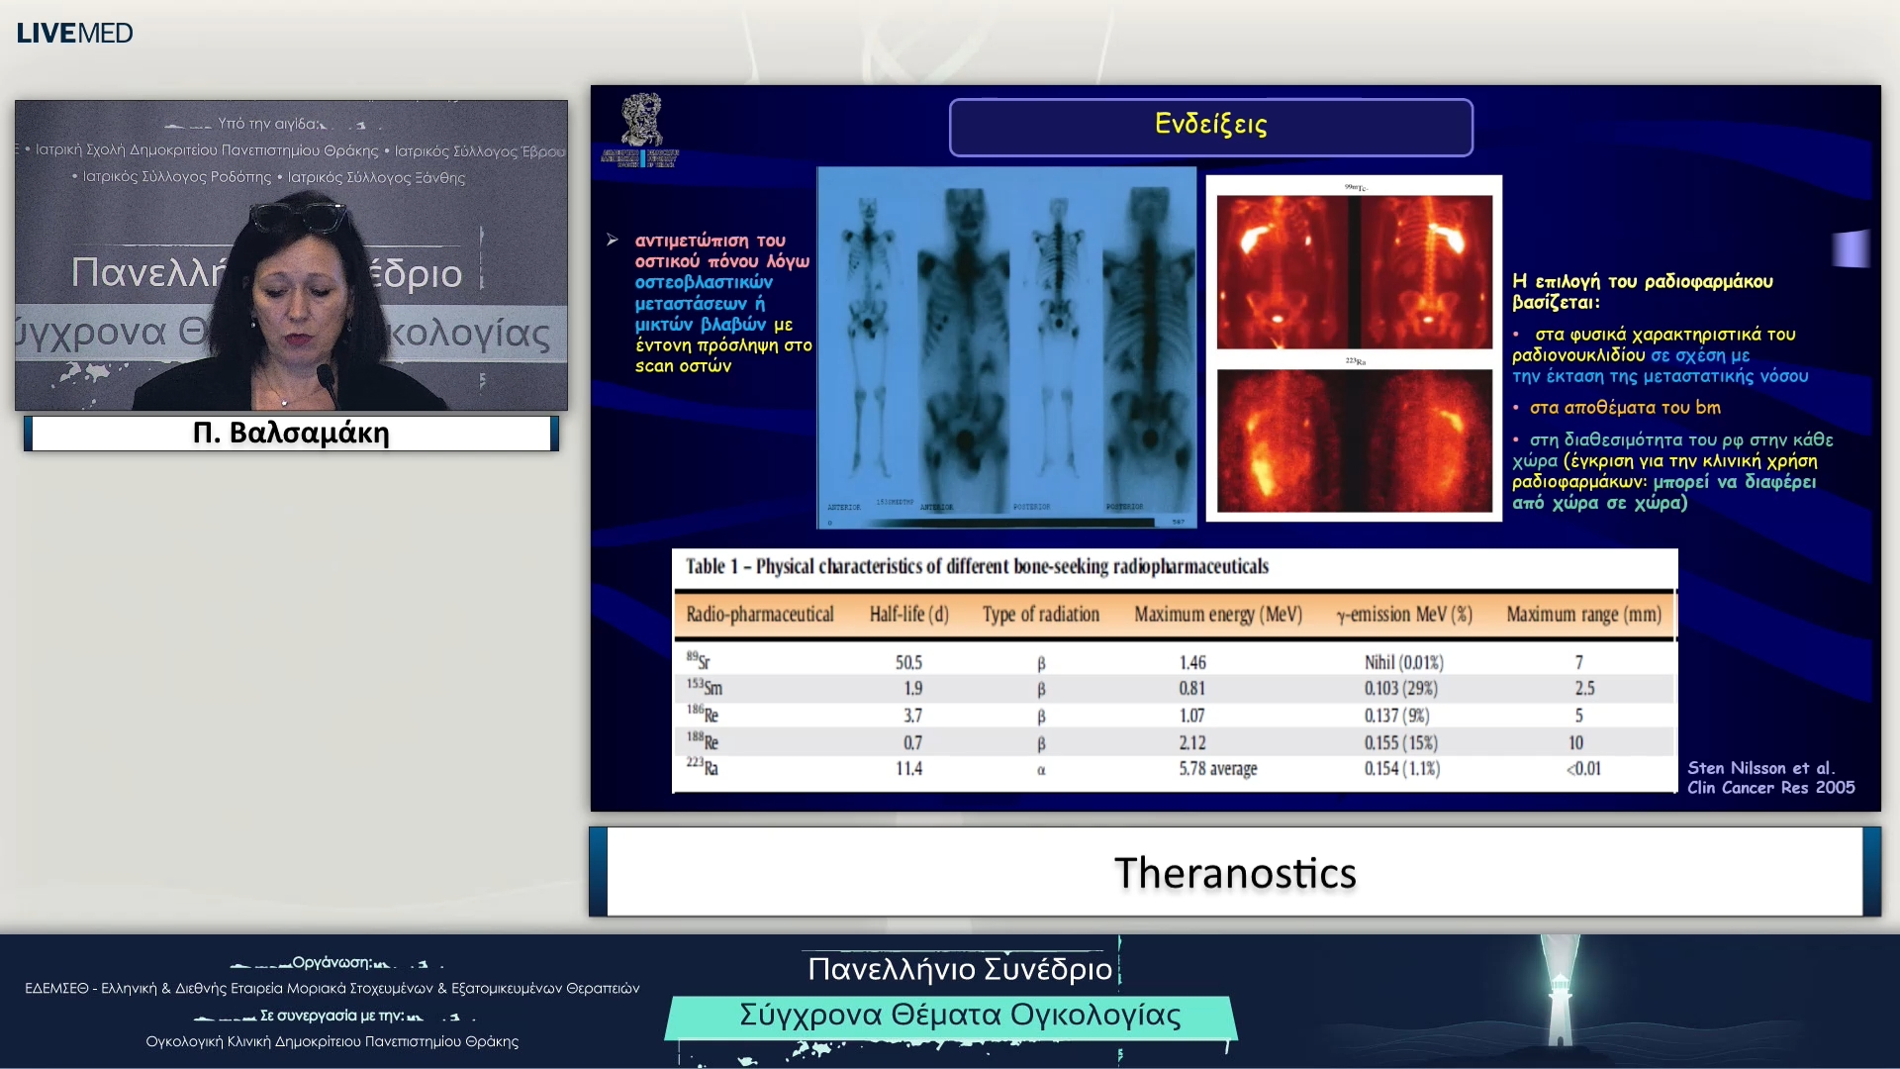Open the lower red 223Ra scan image
Viewport: 1900px width, 1069px height.
[1354, 440]
